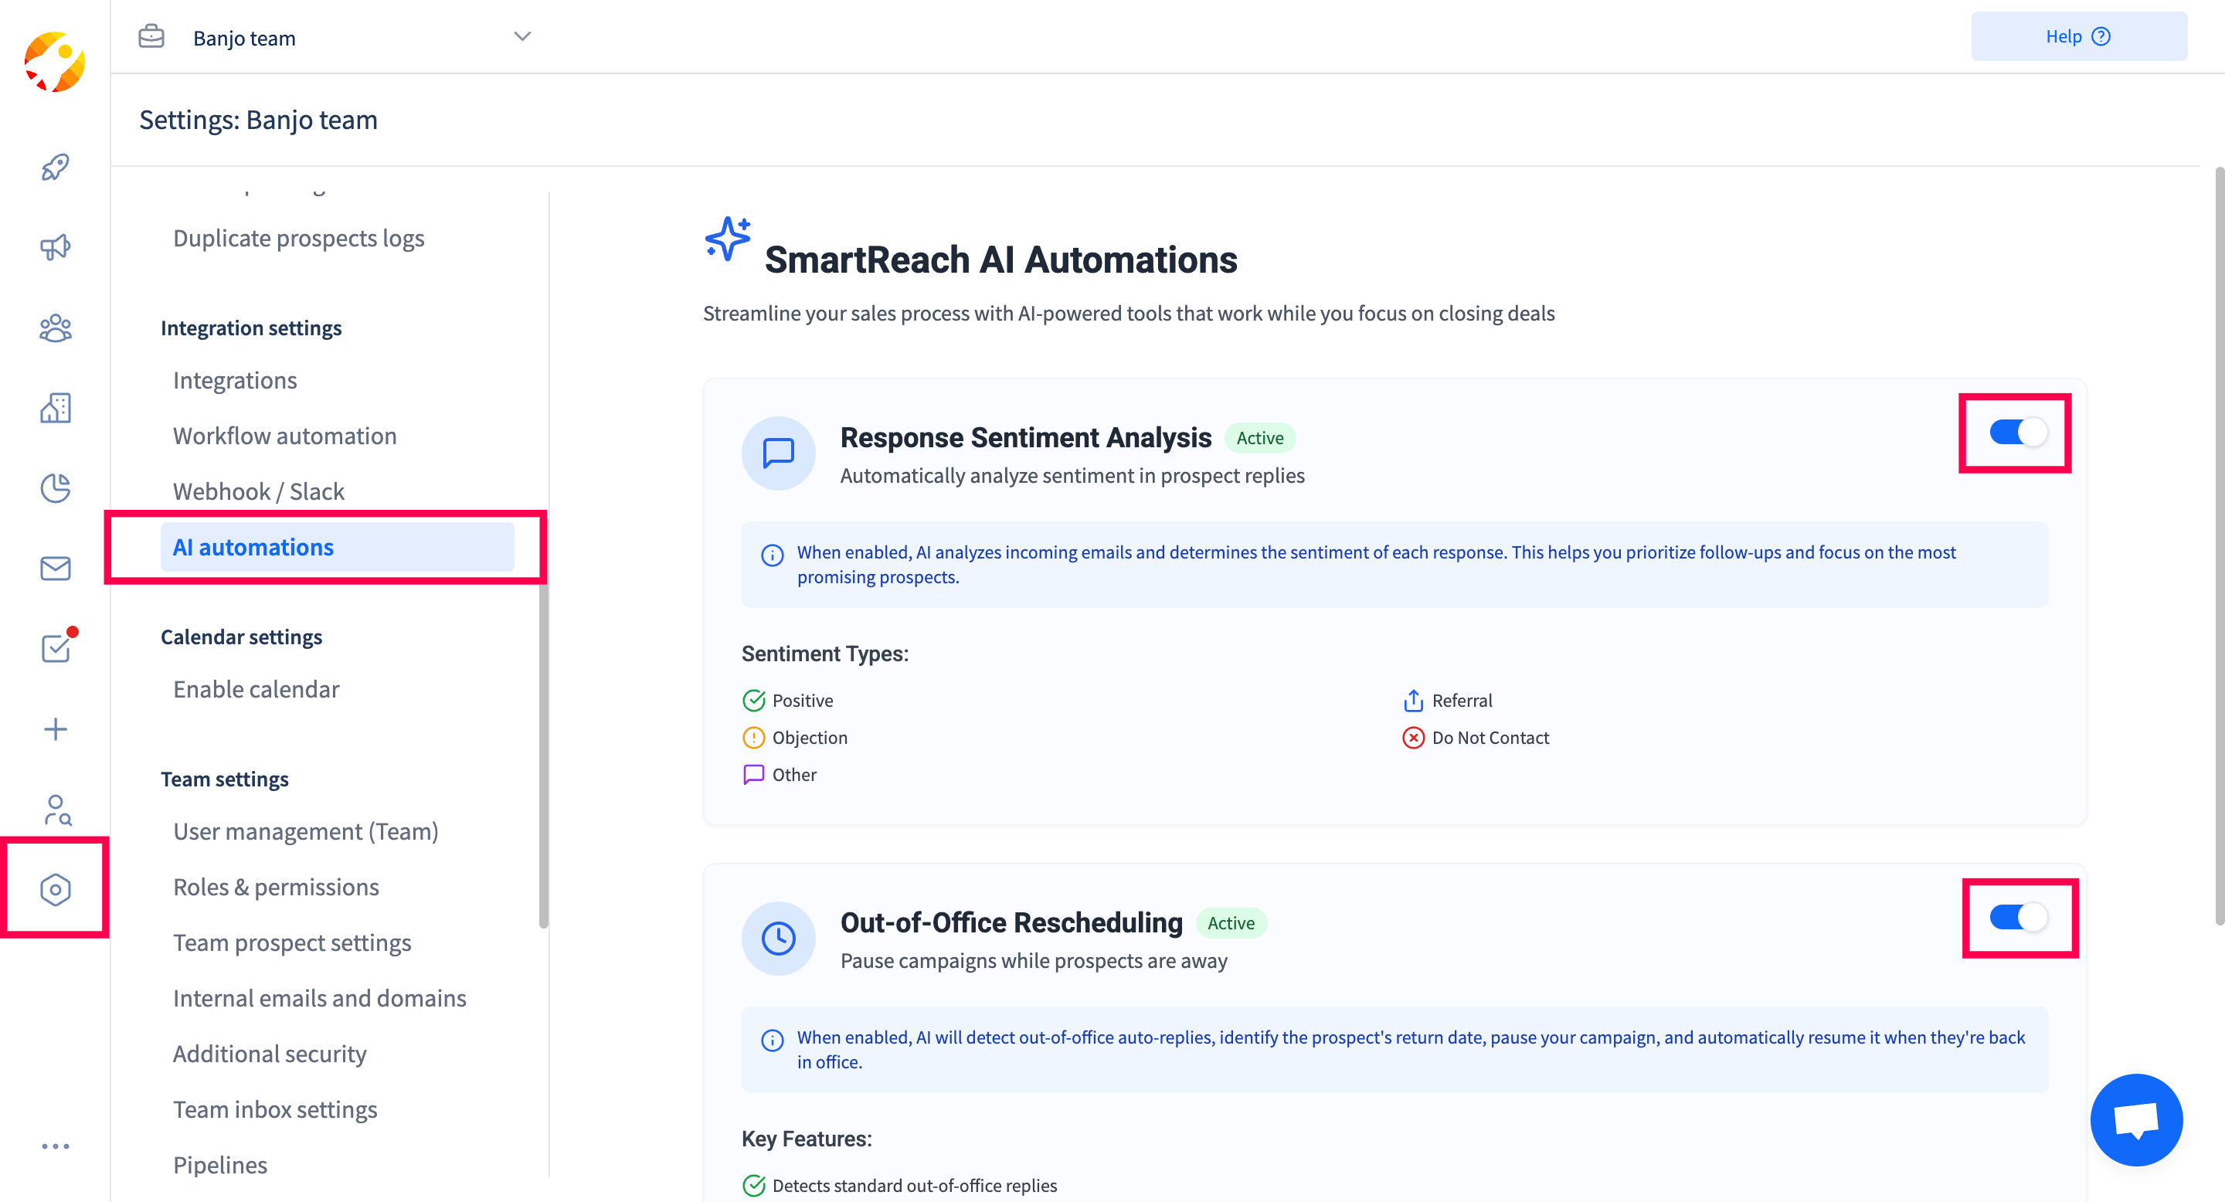Open prospects people-group icon in sidebar
Screen dimensions: 2225x1202
click(x=56, y=328)
